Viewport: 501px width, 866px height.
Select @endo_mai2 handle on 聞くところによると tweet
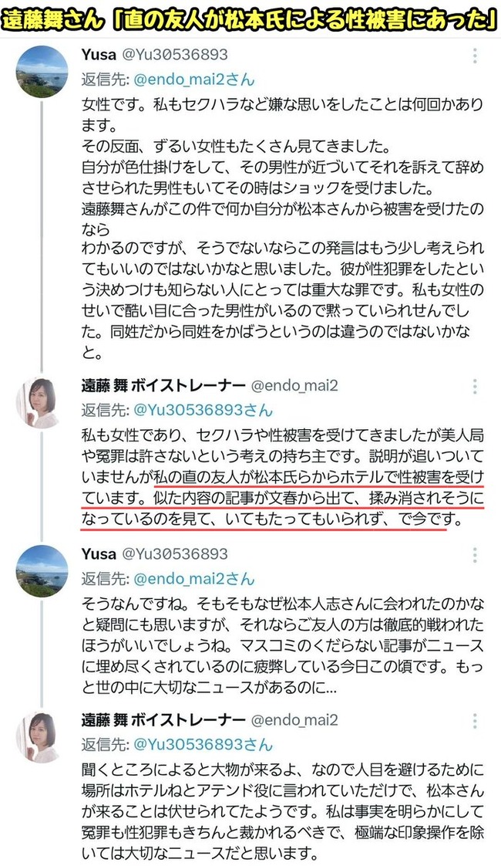pyautogui.click(x=294, y=719)
